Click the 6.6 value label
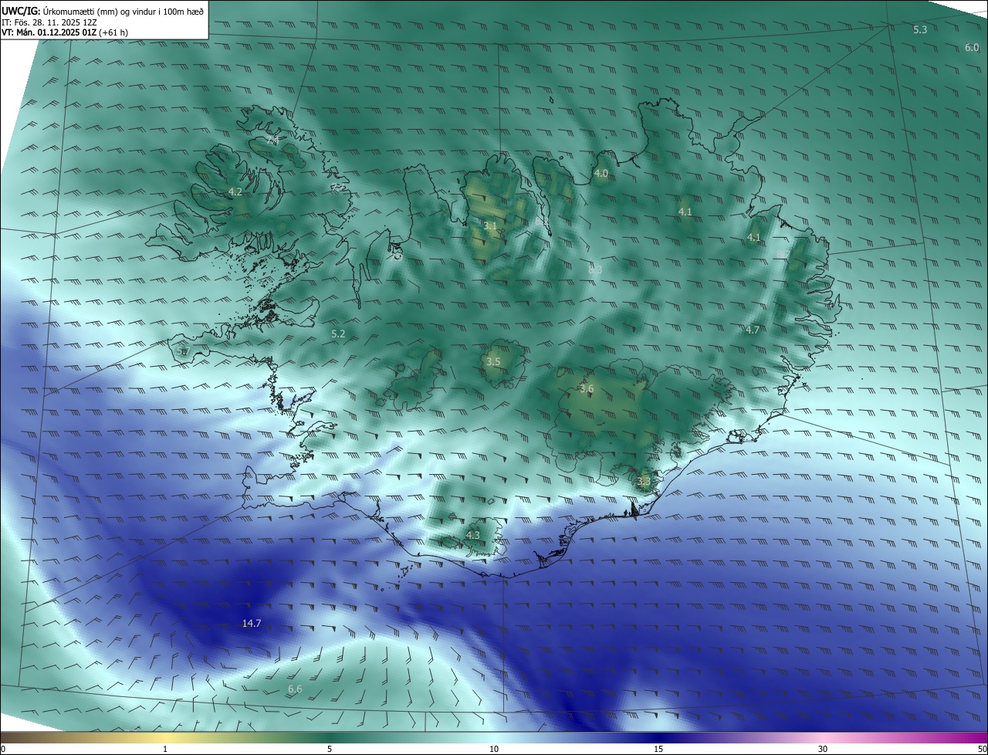This screenshot has width=988, height=755. click(295, 689)
